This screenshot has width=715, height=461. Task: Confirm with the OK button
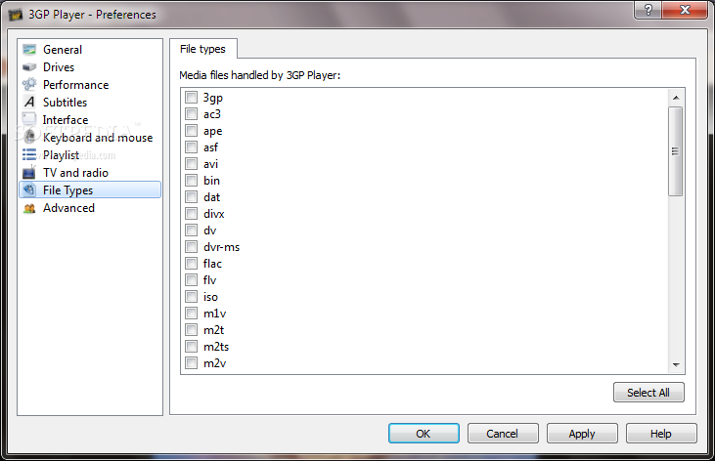pos(424,434)
